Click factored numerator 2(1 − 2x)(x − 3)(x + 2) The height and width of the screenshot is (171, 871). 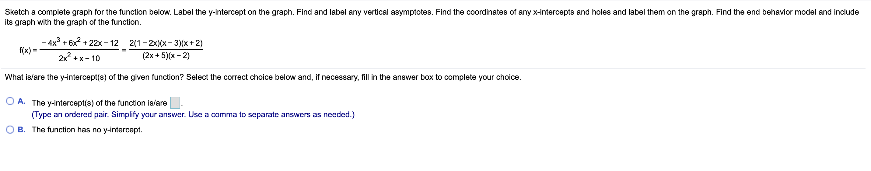tap(166, 43)
